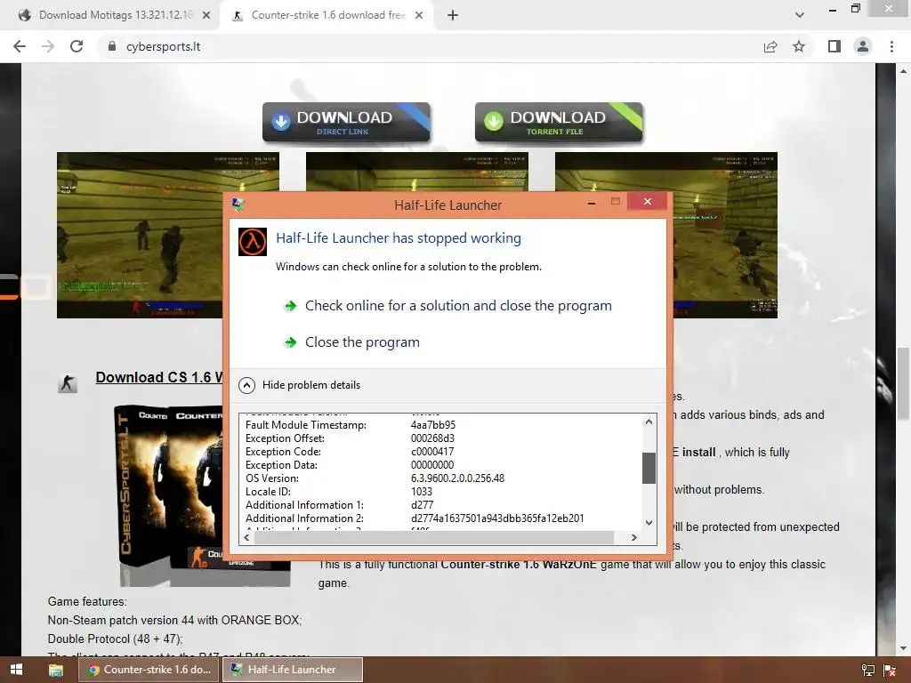Viewport: 911px width, 683px height.
Task: Click the Half-Life lambda icon in dialog
Action: click(253, 242)
